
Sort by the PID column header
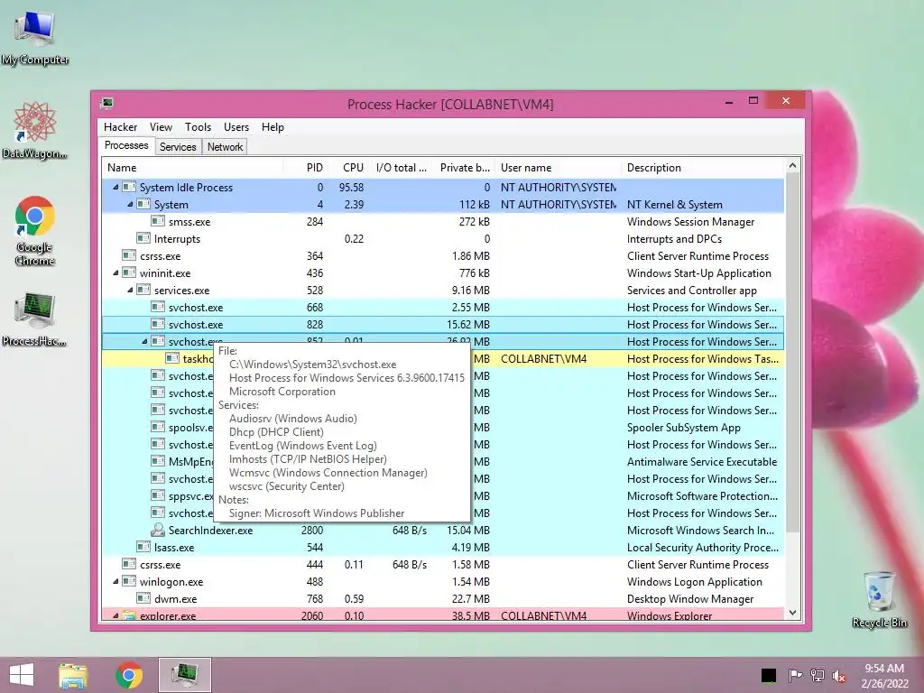coord(305,168)
